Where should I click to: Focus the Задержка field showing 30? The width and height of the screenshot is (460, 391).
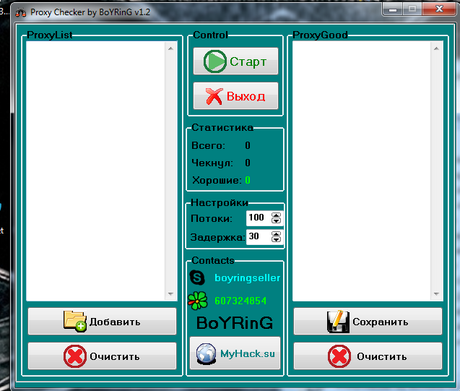pyautogui.click(x=259, y=236)
